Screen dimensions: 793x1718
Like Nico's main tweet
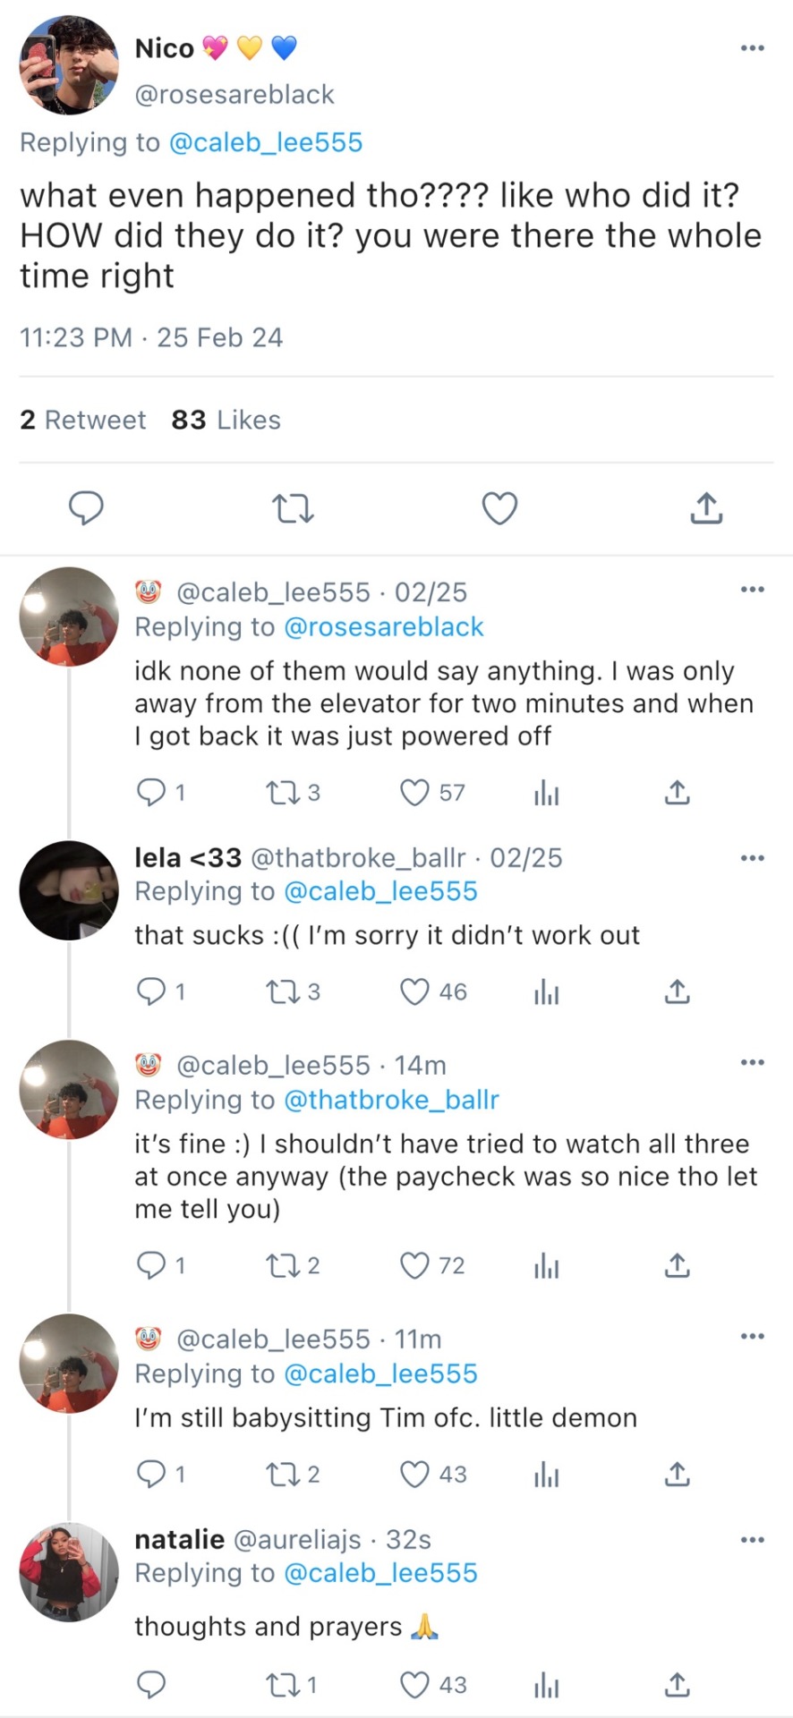pyautogui.click(x=499, y=508)
